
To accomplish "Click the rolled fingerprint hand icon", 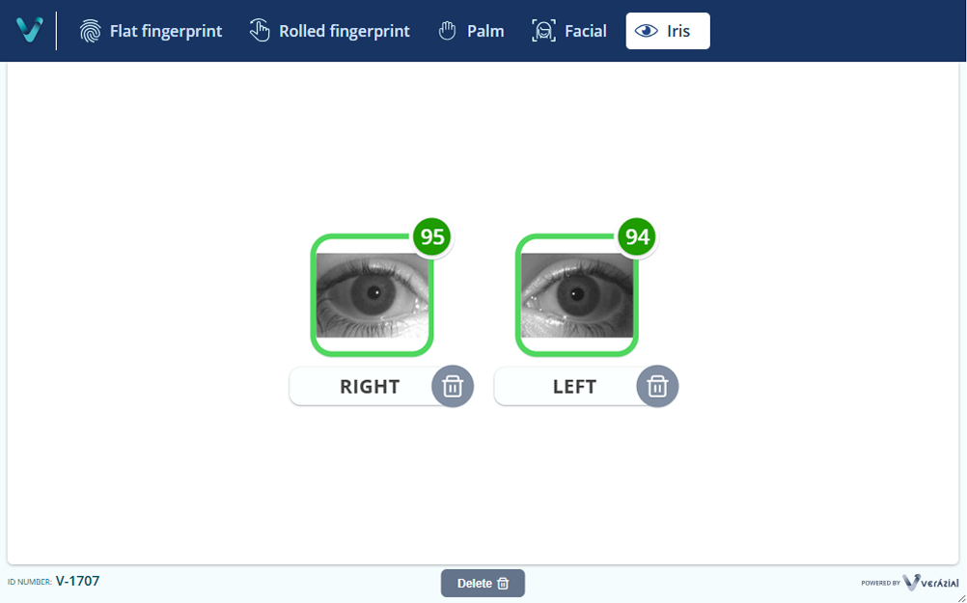I will coord(260,31).
